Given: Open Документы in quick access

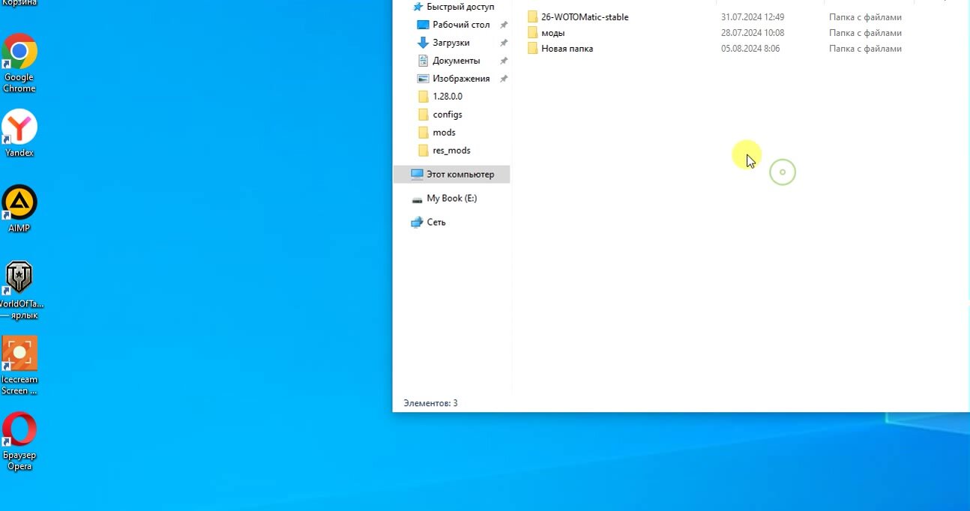Looking at the screenshot, I should click(456, 61).
